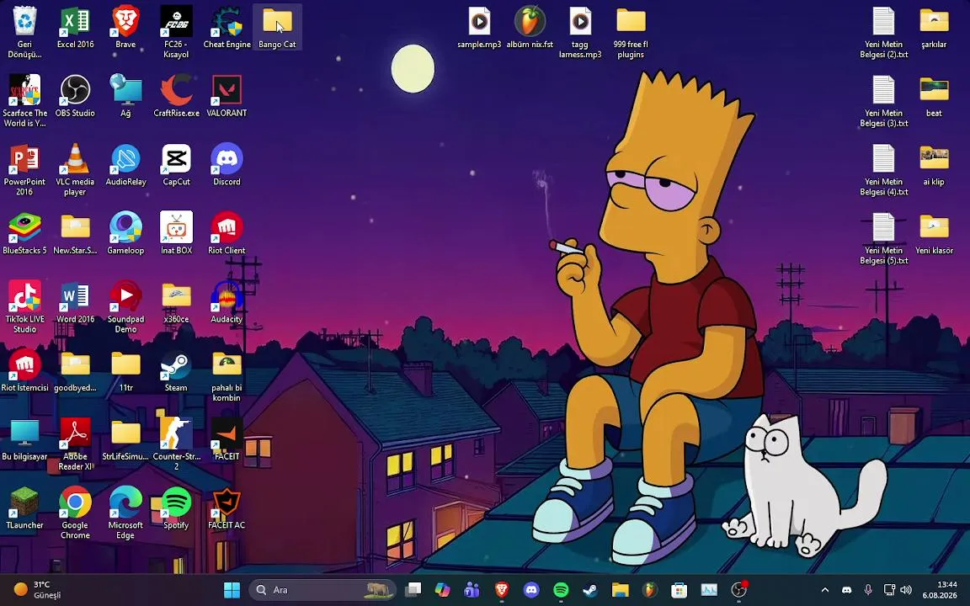Select the FACEIT desktop shortcut

click(227, 439)
